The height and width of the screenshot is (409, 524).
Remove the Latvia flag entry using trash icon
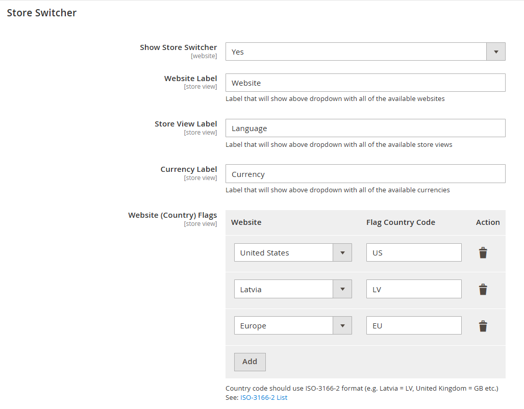point(483,289)
